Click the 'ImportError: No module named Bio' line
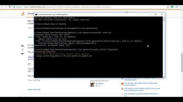Viewport: 183px width, 102px height. pos(52,45)
